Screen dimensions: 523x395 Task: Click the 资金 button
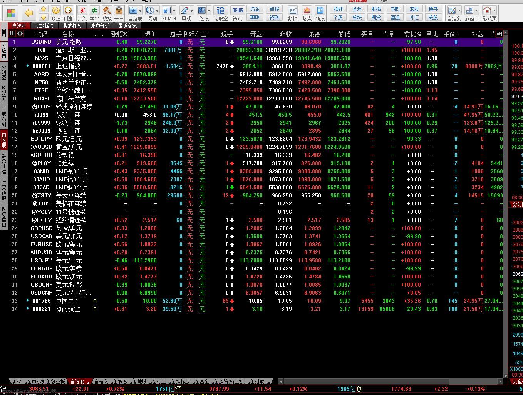[255, 9]
